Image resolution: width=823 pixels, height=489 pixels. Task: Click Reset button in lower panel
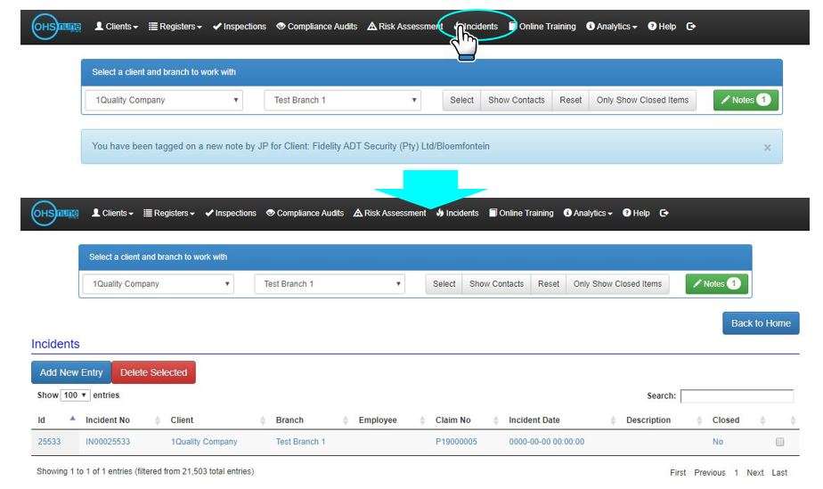pos(549,284)
